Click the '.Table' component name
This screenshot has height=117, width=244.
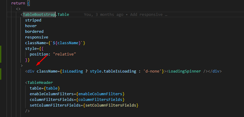click(62, 15)
